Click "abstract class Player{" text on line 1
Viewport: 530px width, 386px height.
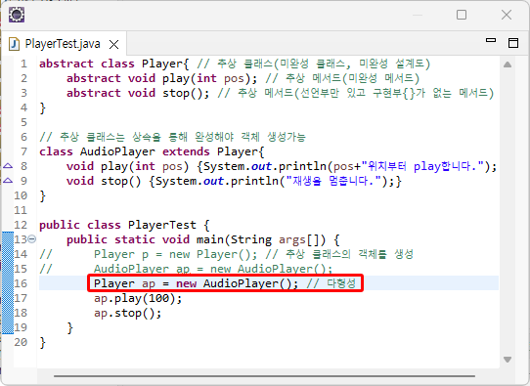tap(114, 64)
